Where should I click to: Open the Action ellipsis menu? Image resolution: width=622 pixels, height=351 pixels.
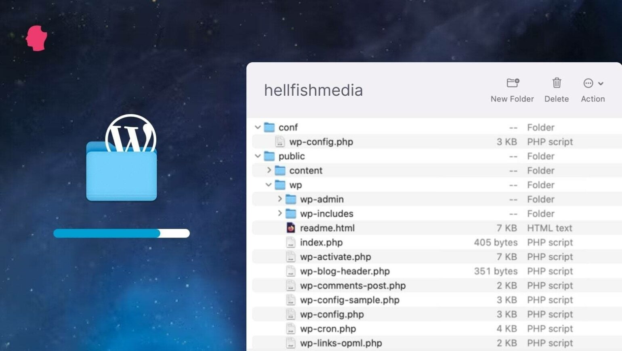click(x=593, y=83)
